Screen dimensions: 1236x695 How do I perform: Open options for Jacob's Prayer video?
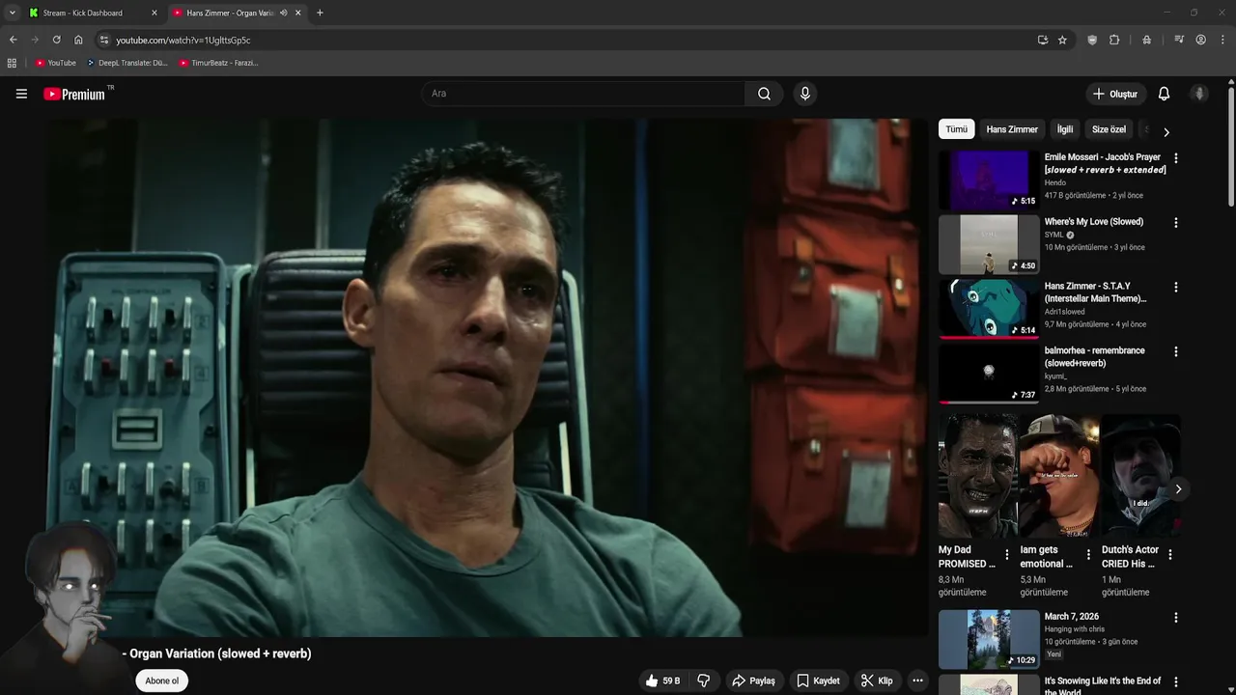[1175, 158]
